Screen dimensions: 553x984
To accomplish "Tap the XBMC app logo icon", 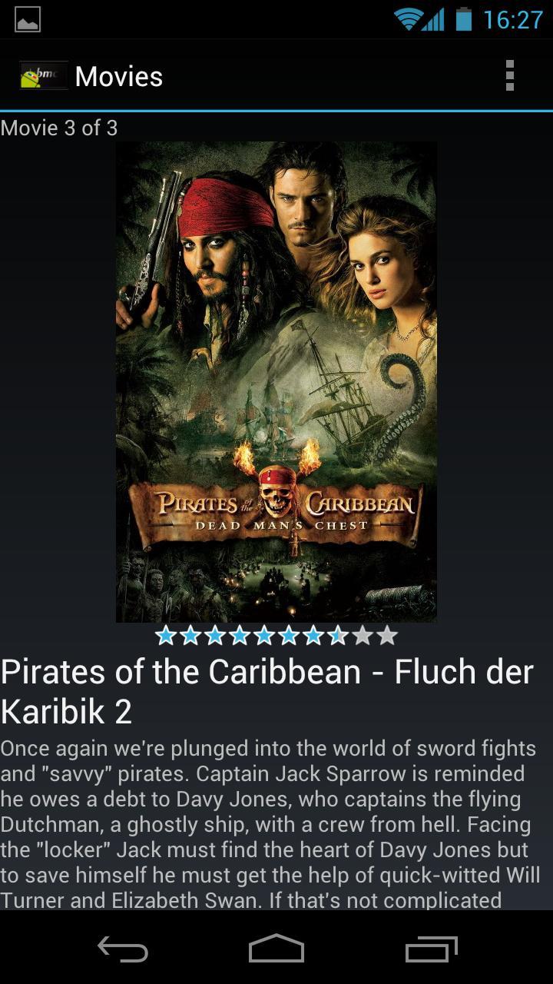I will [44, 76].
